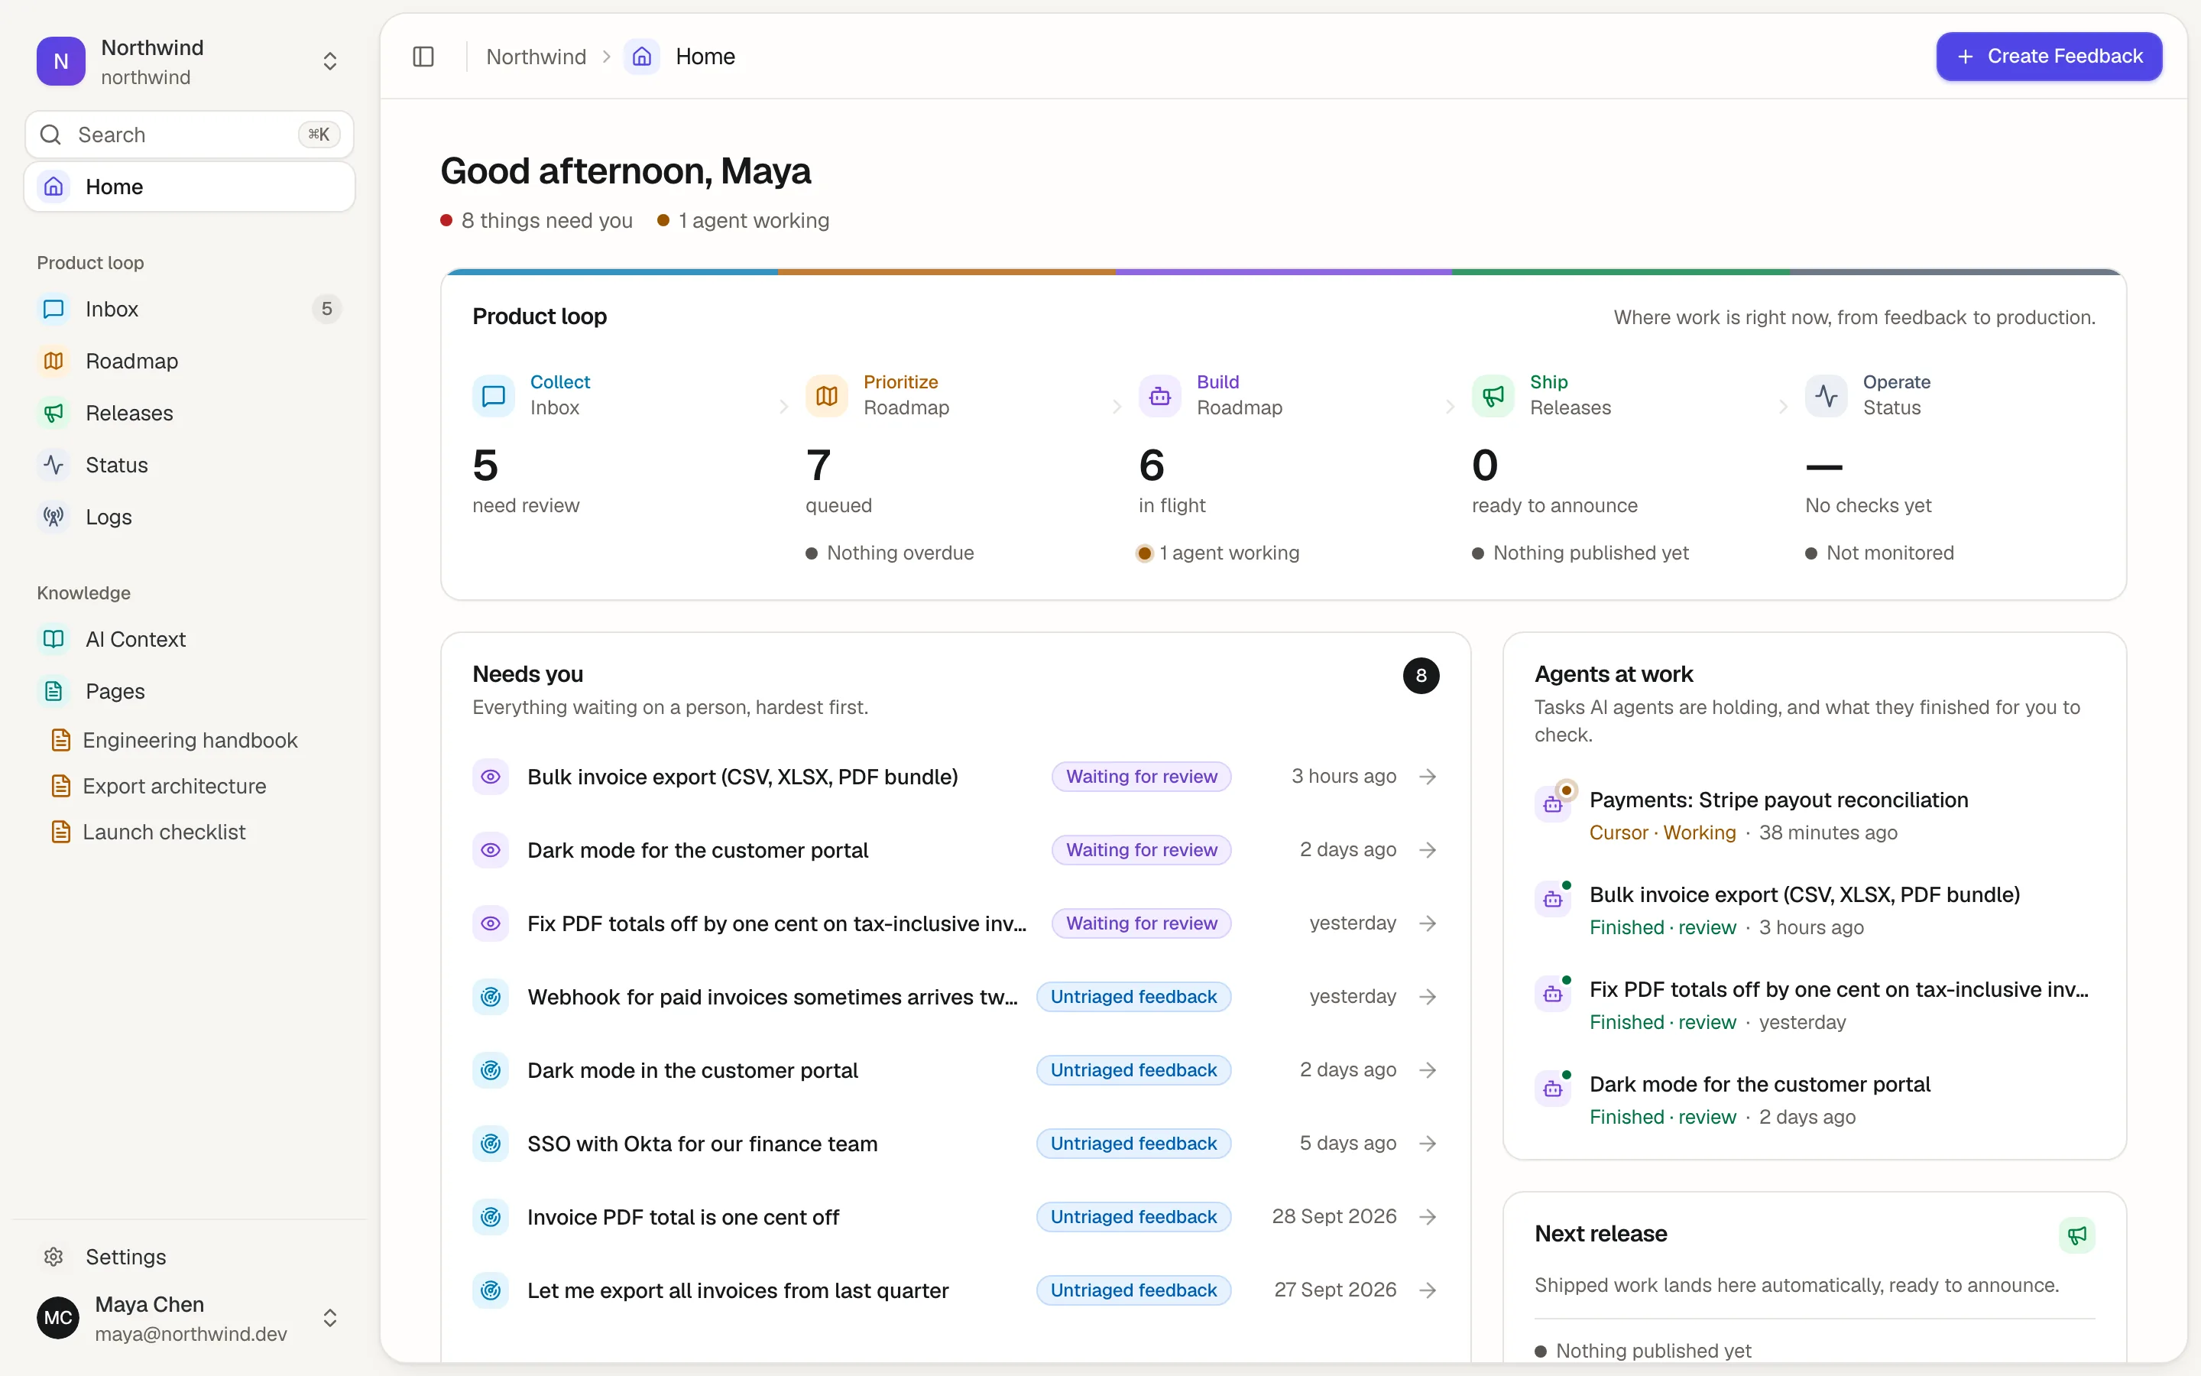Expand the Northwind workspace switcher

[330, 61]
